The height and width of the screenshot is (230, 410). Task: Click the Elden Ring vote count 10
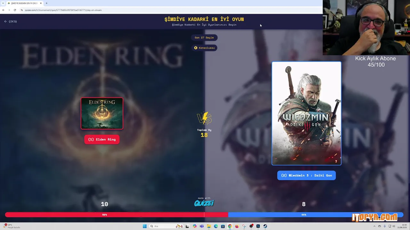point(104,204)
